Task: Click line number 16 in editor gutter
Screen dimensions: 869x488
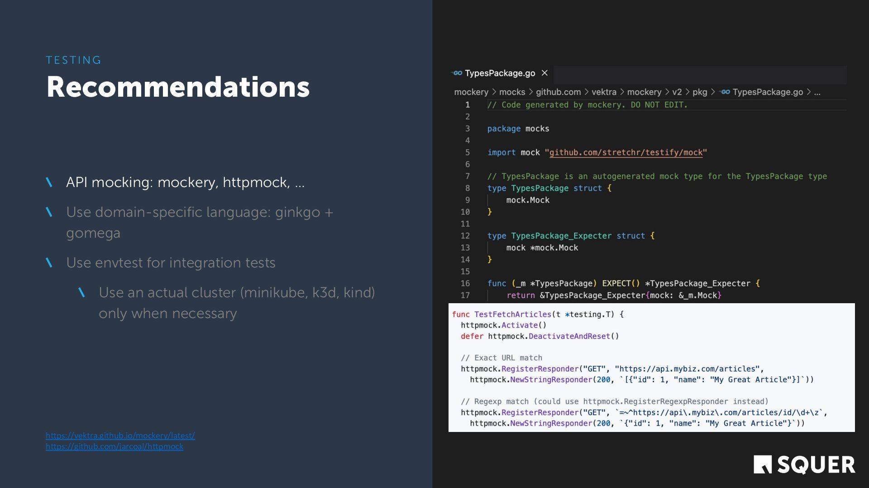Action: (465, 284)
